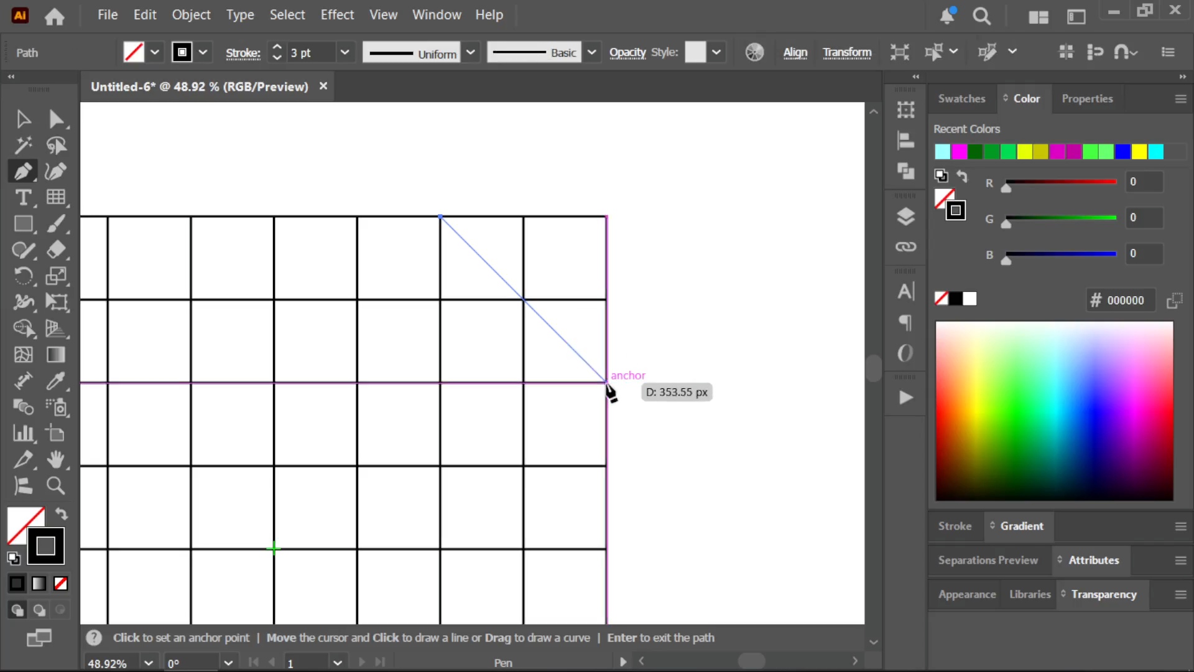
Task: Open the Actions panel play icon
Action: coord(905,398)
